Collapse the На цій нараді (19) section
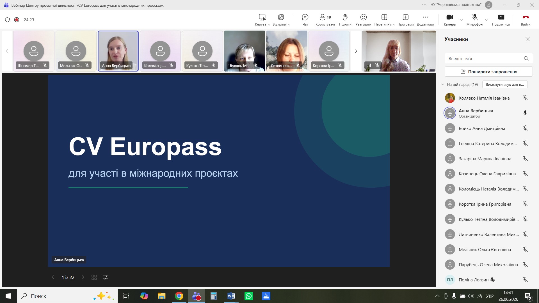This screenshot has width=539, height=303. coord(443,84)
